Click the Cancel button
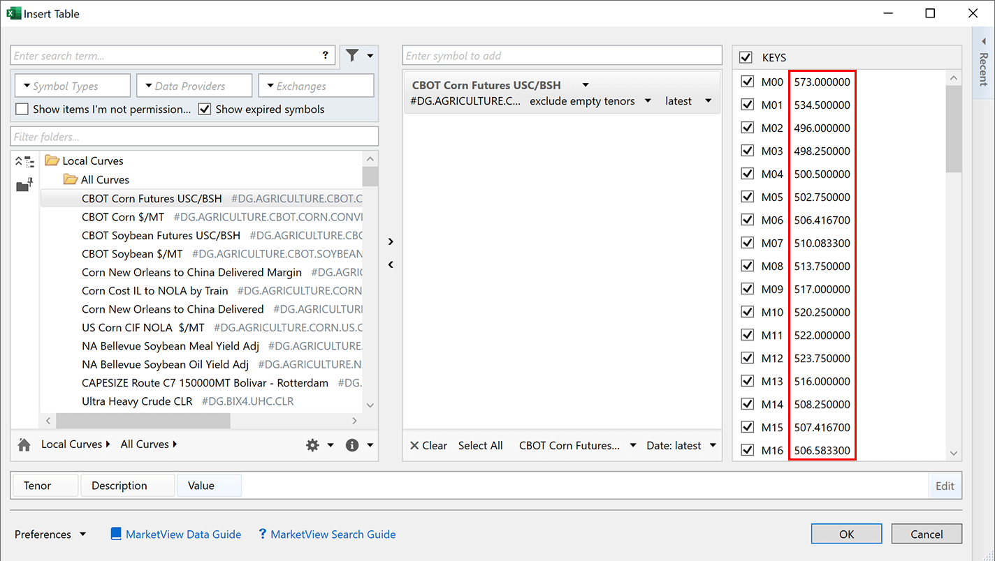Screen dimensions: 995x561 point(927,534)
